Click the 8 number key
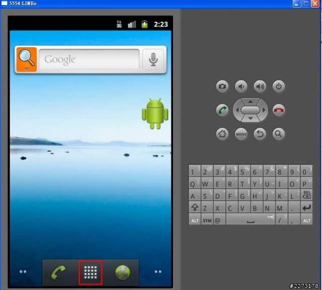The width and height of the screenshot is (322, 290). (282, 171)
